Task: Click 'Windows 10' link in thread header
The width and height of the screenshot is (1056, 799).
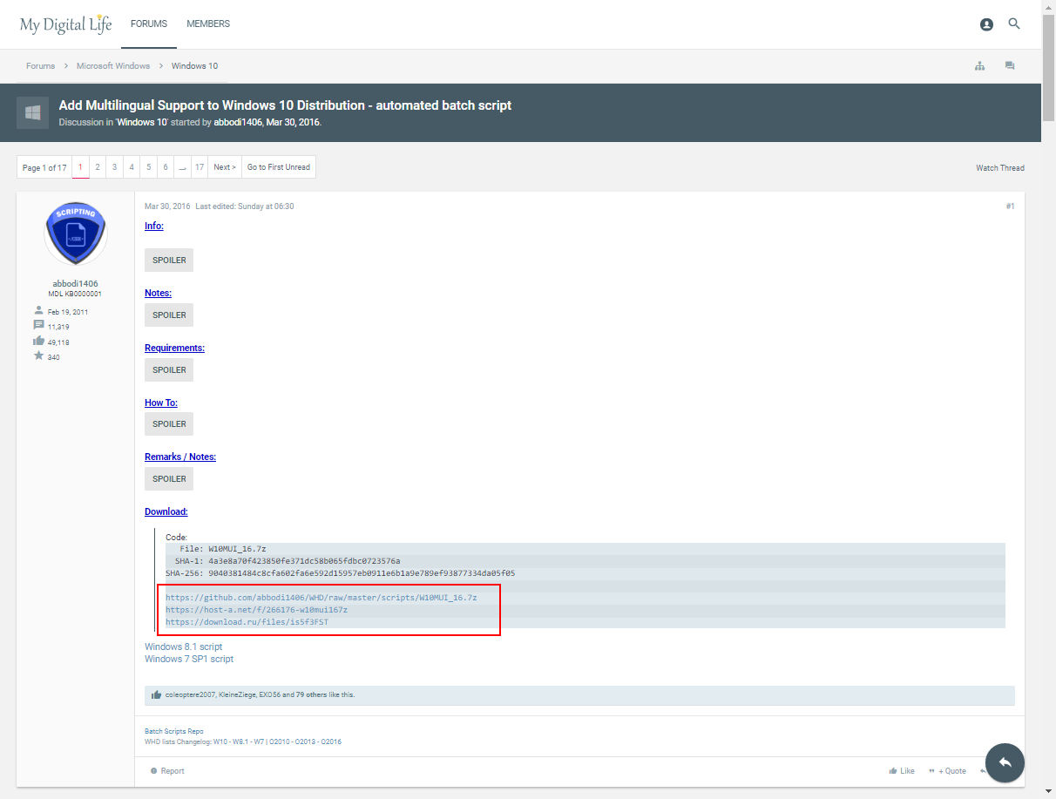Action: (143, 123)
